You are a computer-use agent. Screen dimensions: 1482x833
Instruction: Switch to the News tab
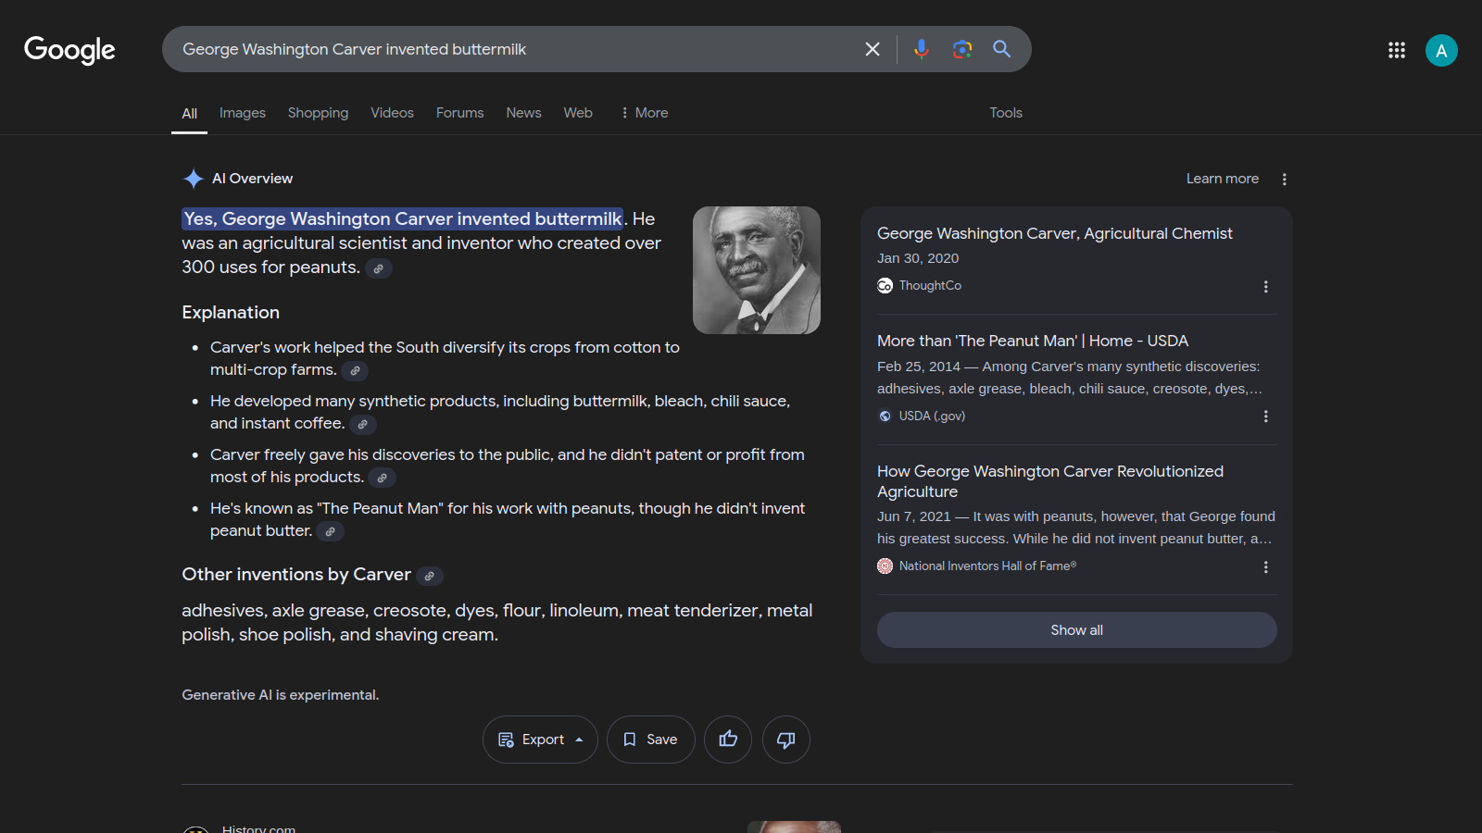point(523,113)
